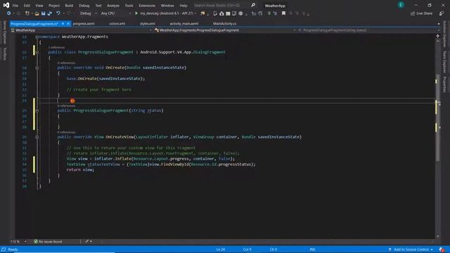Open the Server Explorer side tab
Viewport: 450px width, 253px height.
[4, 32]
